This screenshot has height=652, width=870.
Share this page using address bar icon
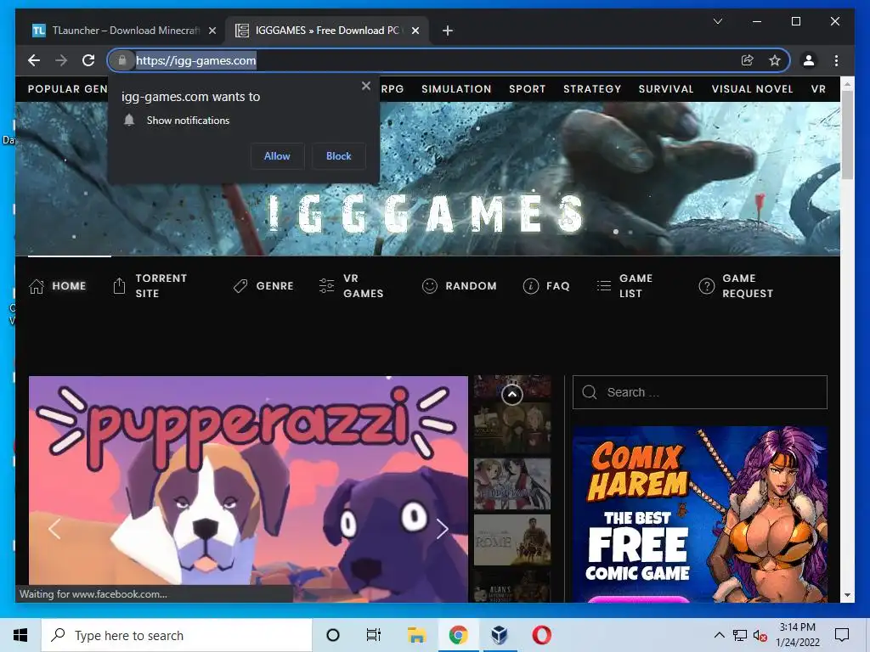748,60
